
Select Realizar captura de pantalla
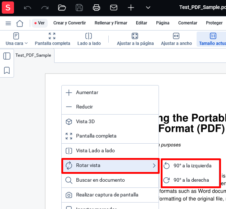110,195
